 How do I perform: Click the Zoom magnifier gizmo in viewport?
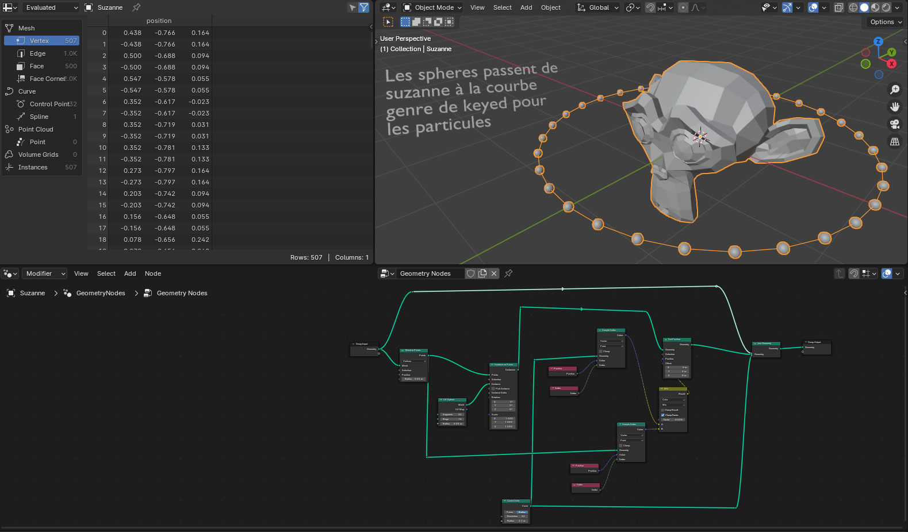(x=895, y=90)
